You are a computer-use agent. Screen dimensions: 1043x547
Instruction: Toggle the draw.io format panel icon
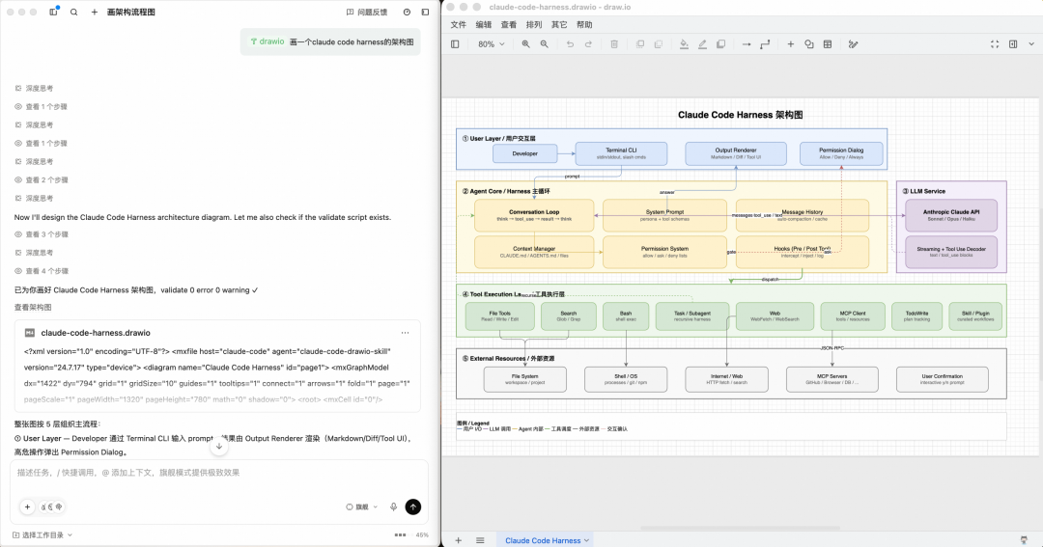coord(1013,44)
